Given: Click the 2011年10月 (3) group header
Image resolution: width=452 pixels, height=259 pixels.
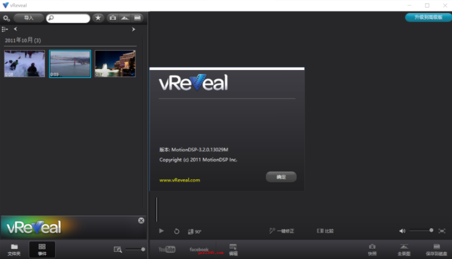Looking at the screenshot, I should [x=23, y=40].
